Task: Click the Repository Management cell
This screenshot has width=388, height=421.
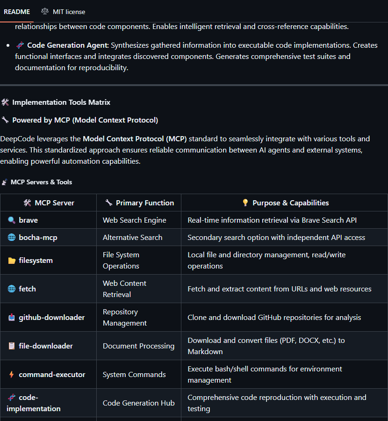Action: click(x=139, y=317)
